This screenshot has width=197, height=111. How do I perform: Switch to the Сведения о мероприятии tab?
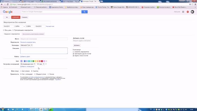point(12,34)
